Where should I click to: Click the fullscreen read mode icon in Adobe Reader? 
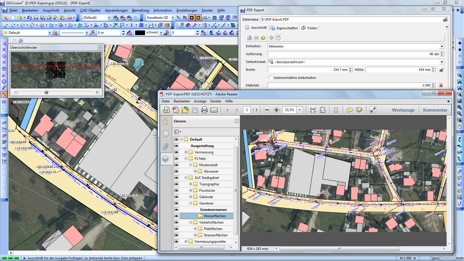(x=373, y=110)
